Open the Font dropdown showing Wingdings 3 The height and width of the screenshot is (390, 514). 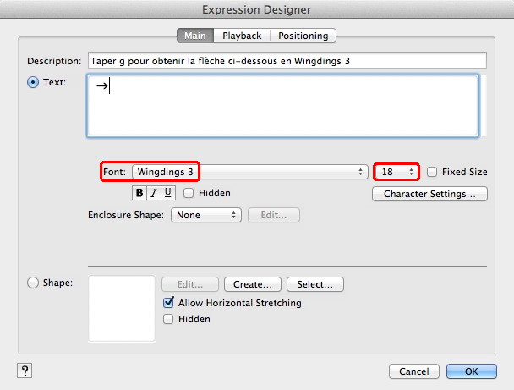pos(249,172)
